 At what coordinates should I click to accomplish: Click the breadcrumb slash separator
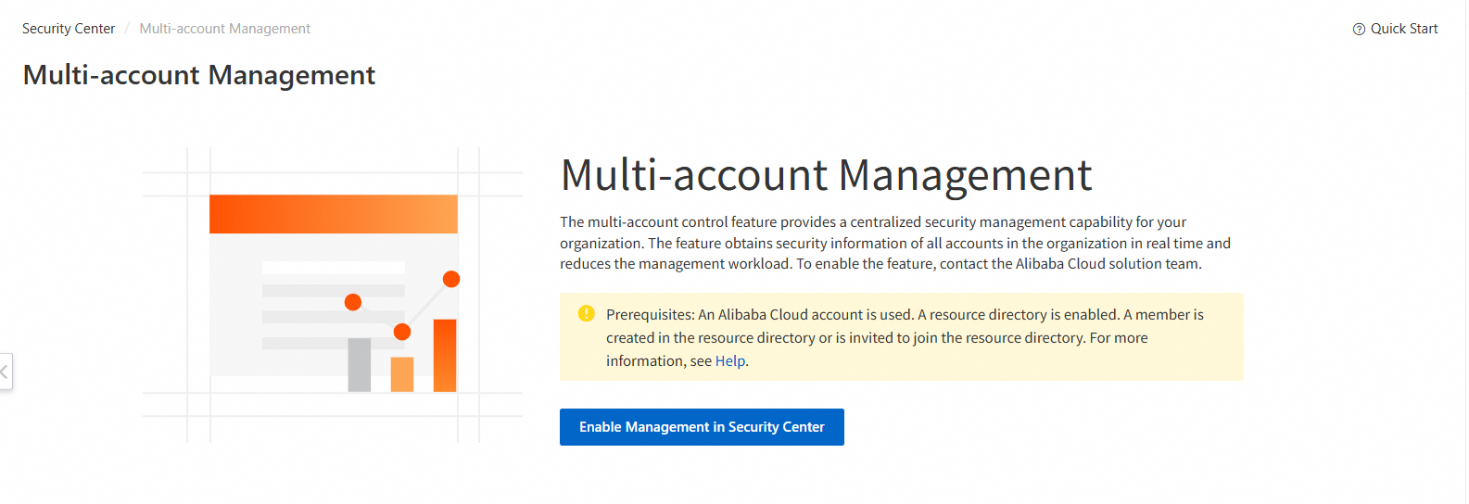pyautogui.click(x=127, y=29)
